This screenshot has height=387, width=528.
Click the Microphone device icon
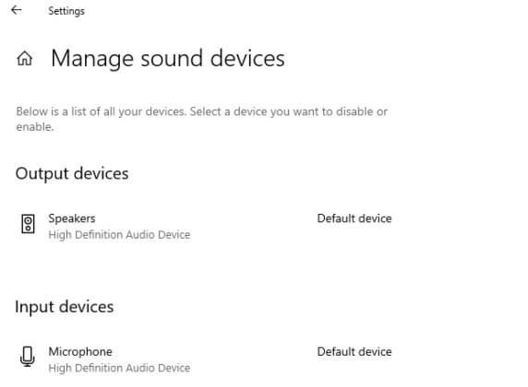(x=28, y=357)
